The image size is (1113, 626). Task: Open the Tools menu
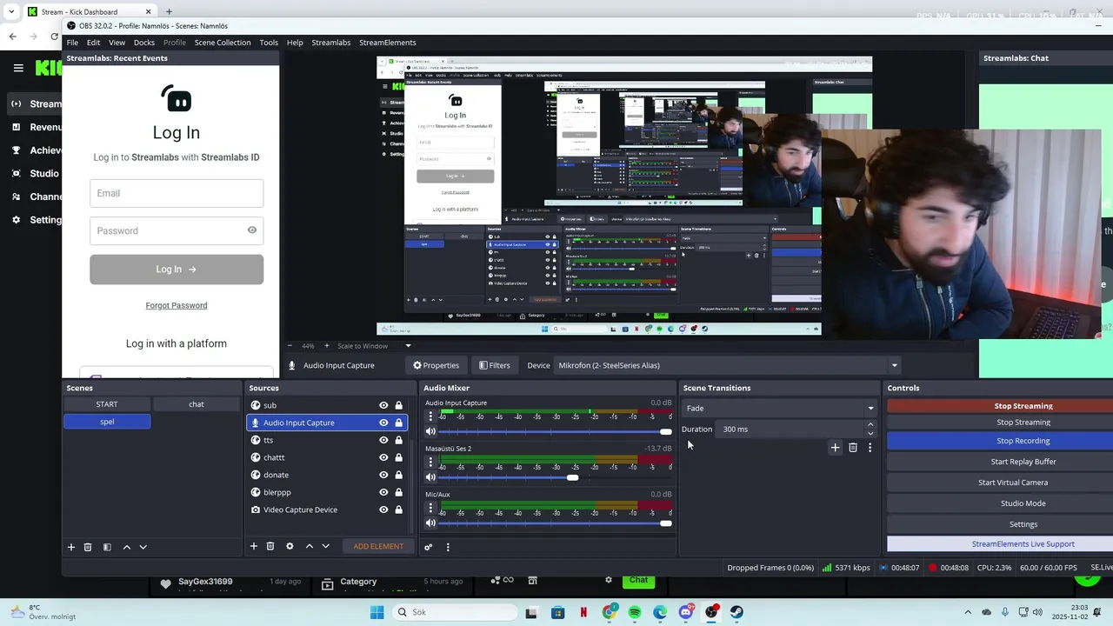(x=269, y=43)
